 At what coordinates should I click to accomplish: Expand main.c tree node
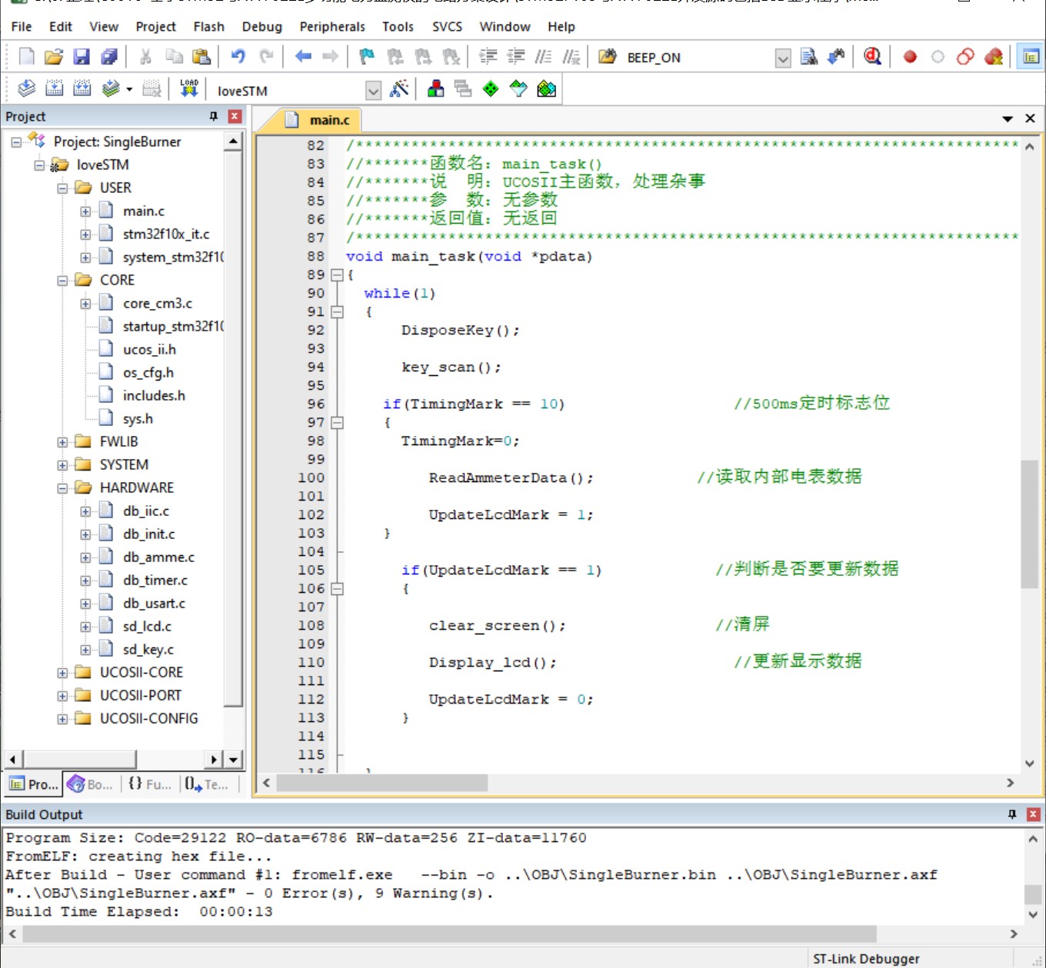click(85, 211)
